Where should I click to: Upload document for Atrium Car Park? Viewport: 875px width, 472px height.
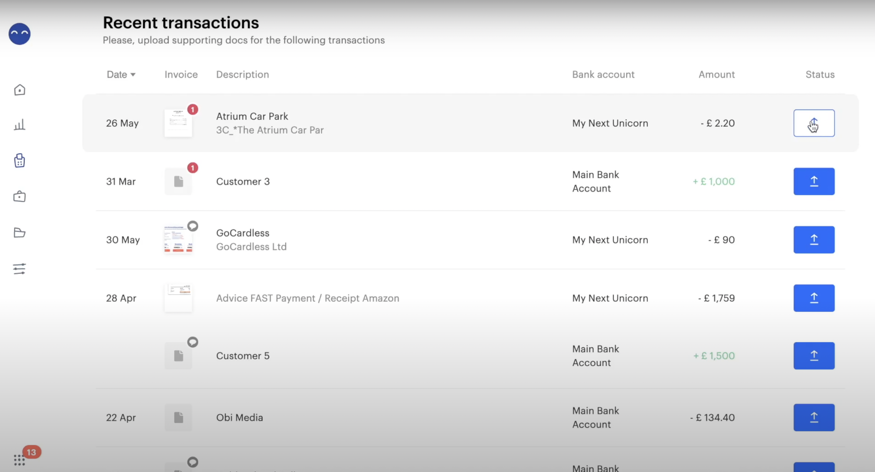[x=814, y=123]
